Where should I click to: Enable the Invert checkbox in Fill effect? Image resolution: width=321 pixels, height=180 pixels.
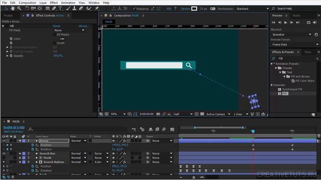(x=55, y=43)
